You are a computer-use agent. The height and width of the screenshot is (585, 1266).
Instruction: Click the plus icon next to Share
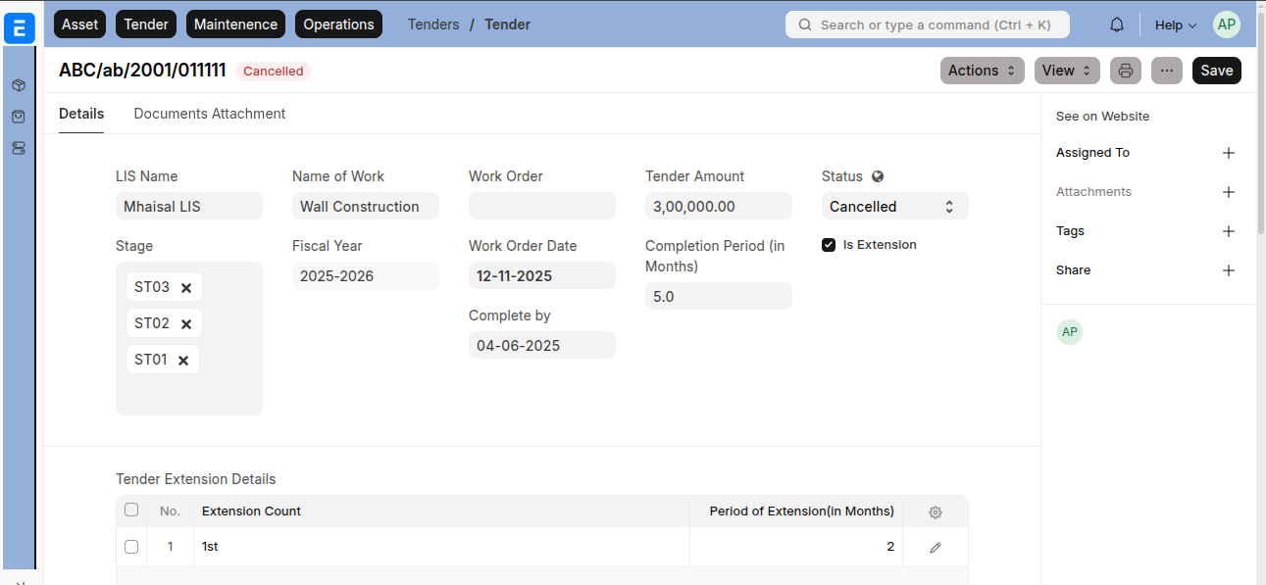(x=1228, y=270)
